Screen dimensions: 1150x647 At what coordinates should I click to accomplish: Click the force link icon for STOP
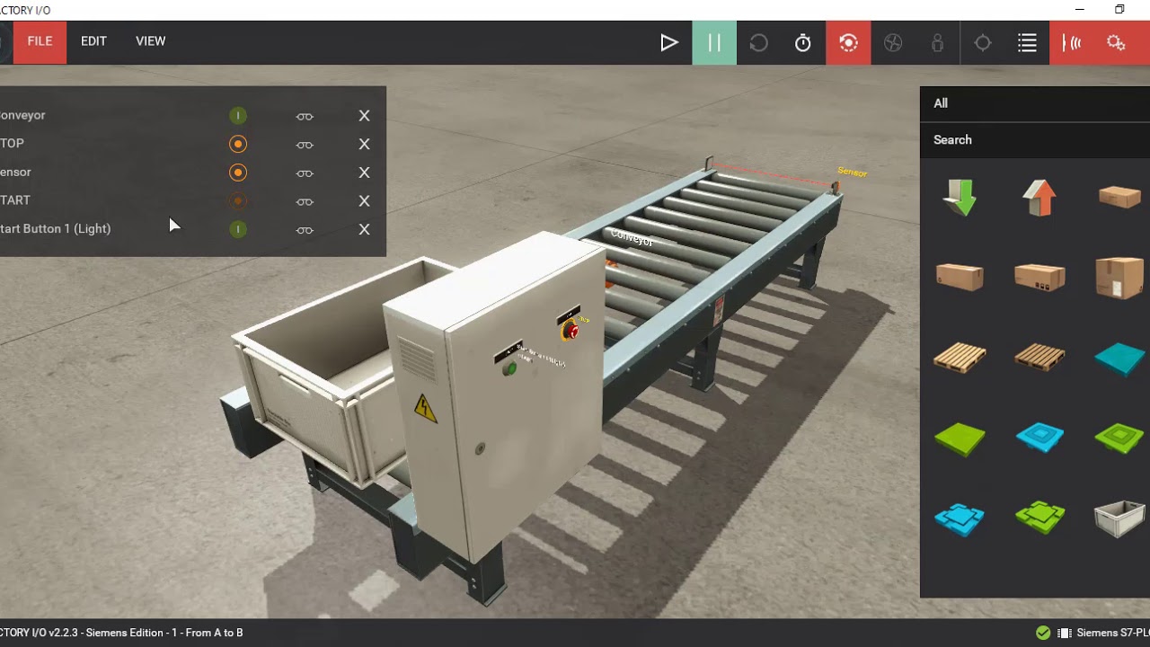pyautogui.click(x=305, y=145)
